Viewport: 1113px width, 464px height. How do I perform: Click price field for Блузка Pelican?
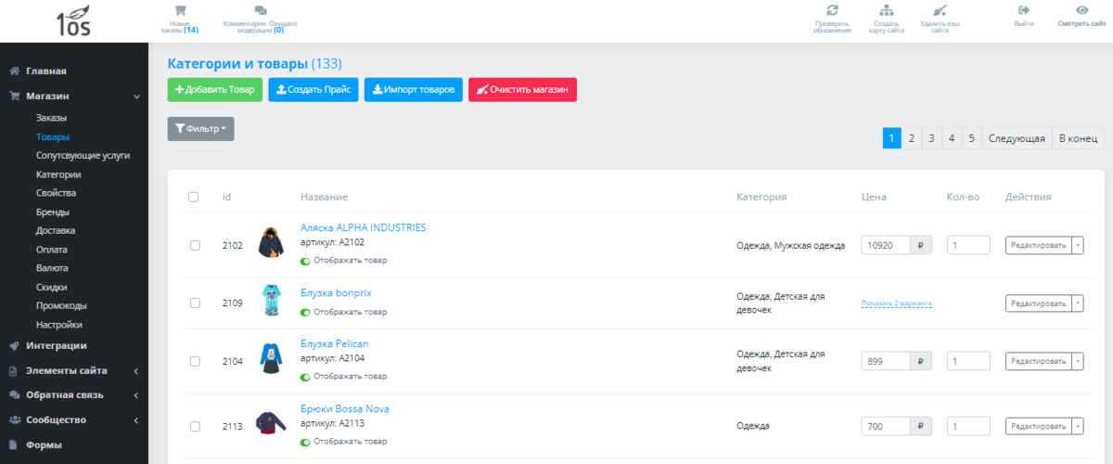887,362
